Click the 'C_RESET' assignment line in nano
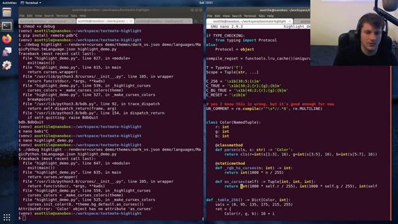 coord(226,95)
